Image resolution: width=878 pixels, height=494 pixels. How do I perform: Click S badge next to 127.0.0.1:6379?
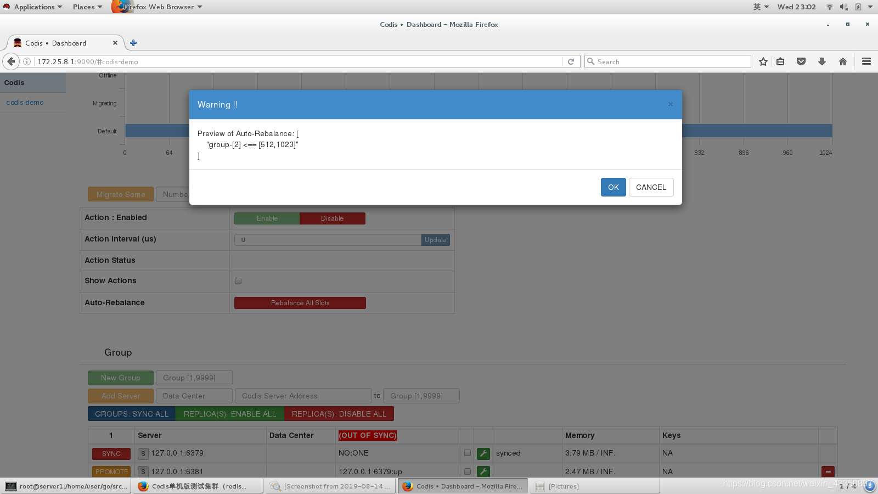tap(143, 454)
